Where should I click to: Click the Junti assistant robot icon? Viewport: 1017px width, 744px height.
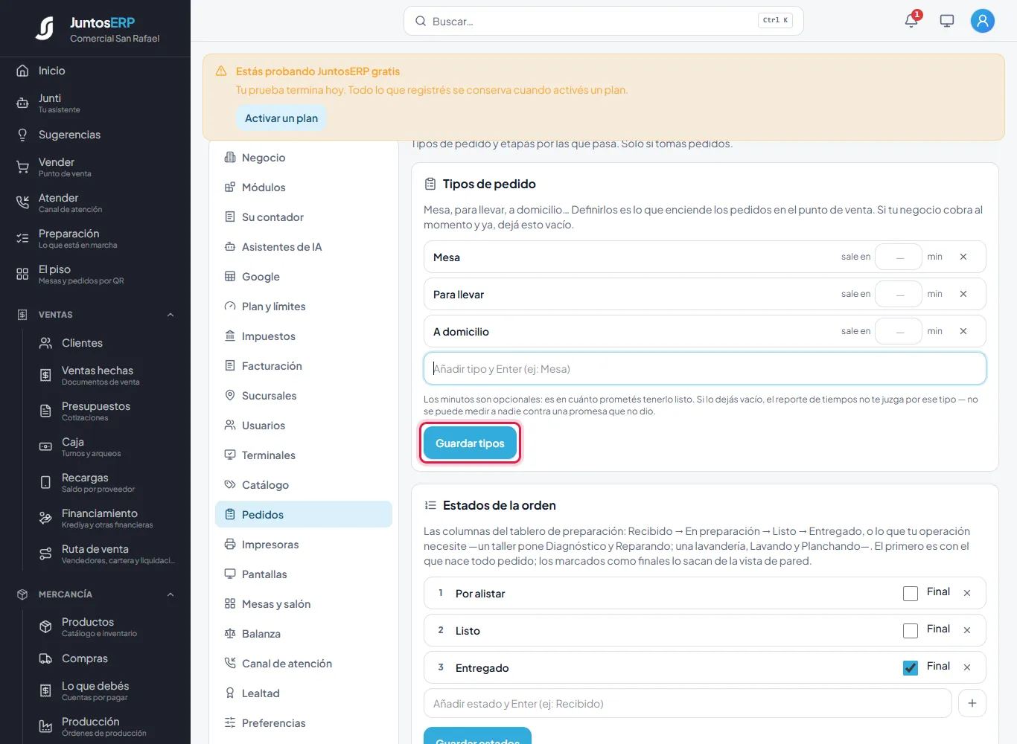coord(22,103)
